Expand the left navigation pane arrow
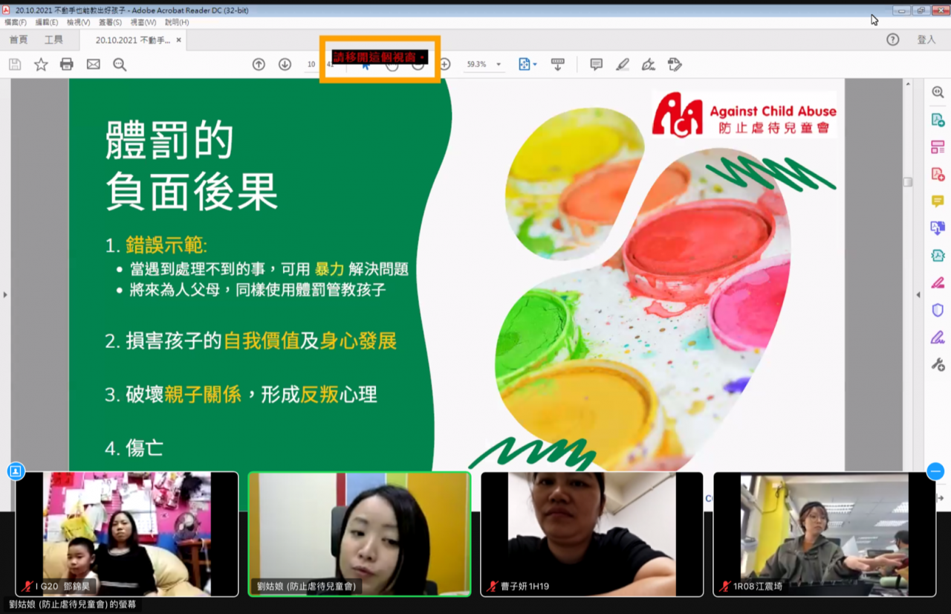Viewport: 951px width, 614px height. 5,295
